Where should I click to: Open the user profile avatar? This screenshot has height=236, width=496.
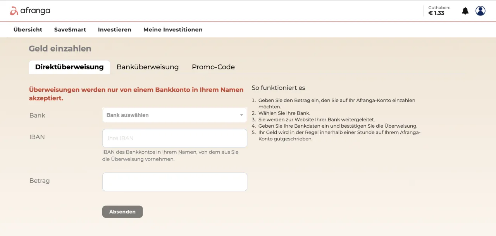pos(480,11)
